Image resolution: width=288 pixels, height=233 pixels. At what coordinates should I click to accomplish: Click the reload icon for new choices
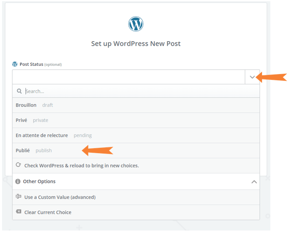click(18, 165)
